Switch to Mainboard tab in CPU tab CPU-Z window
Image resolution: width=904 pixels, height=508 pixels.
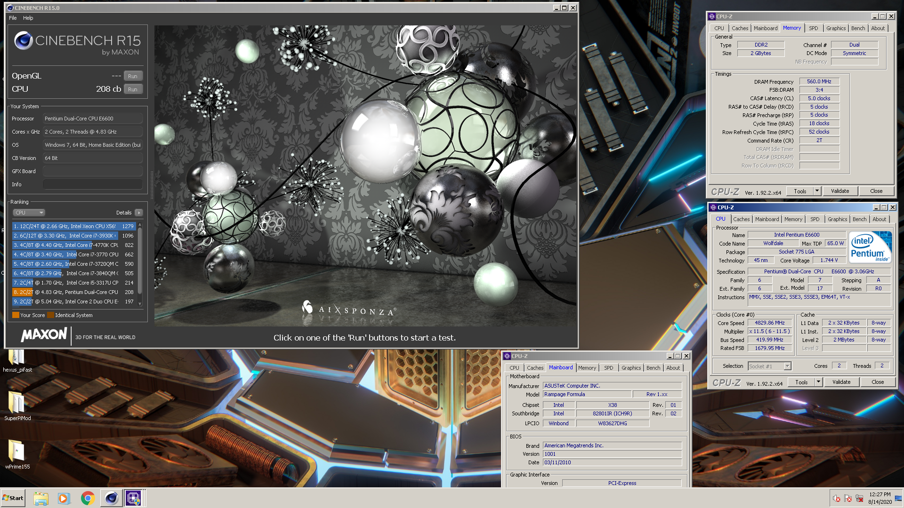767,219
